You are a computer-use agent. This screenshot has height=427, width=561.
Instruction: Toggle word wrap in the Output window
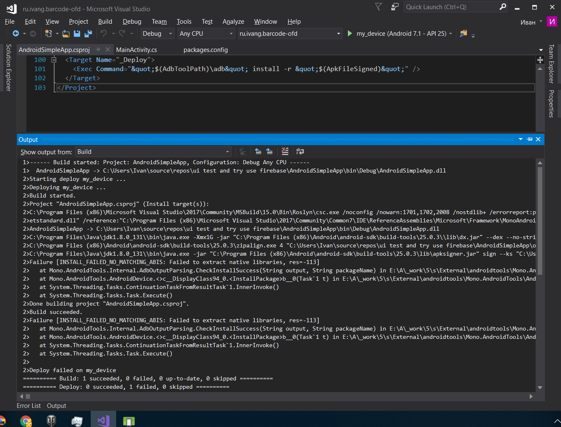(x=300, y=151)
